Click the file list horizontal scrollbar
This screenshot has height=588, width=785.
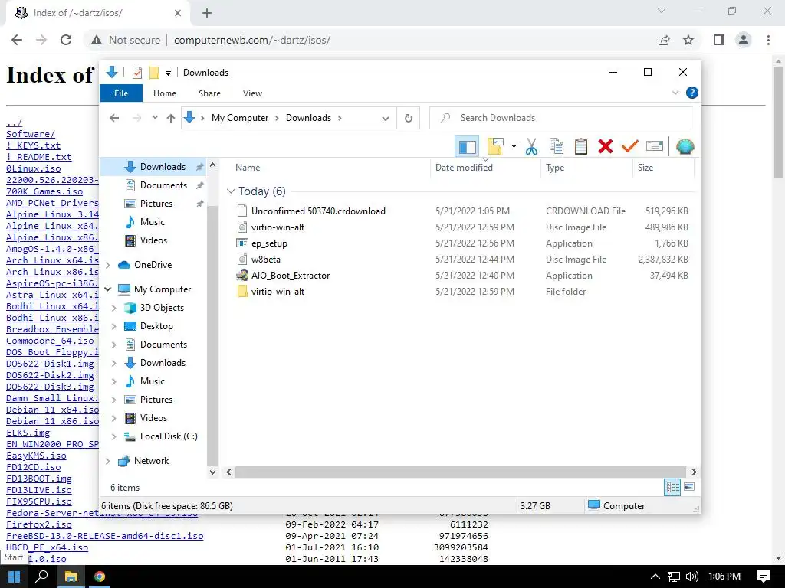(x=460, y=472)
